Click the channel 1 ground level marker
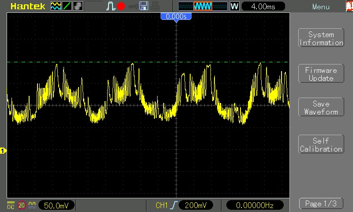This screenshot has width=353, height=212. pos(3,151)
